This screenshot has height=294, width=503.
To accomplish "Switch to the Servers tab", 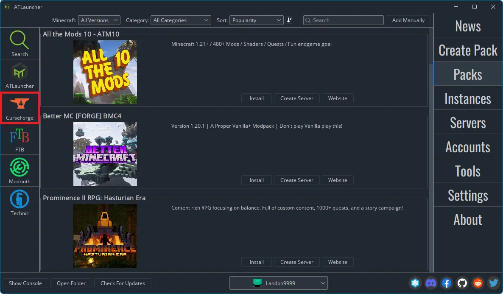I will click(468, 123).
